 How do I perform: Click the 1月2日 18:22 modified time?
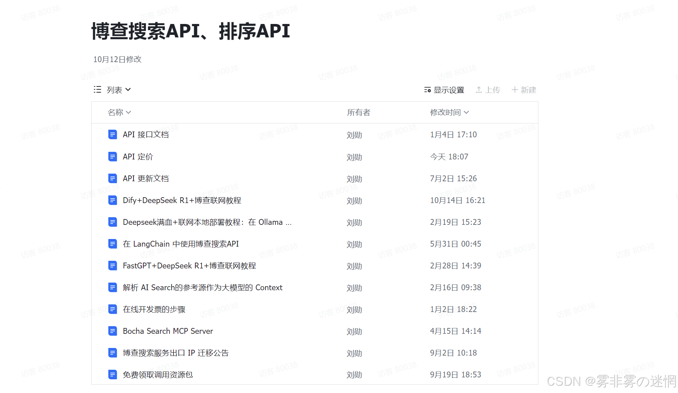pos(453,309)
